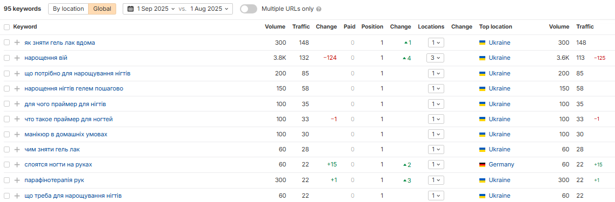Expand locations dropdown showing 3 for нарощення вій
Viewport: 615px width, 202px height.
point(436,58)
